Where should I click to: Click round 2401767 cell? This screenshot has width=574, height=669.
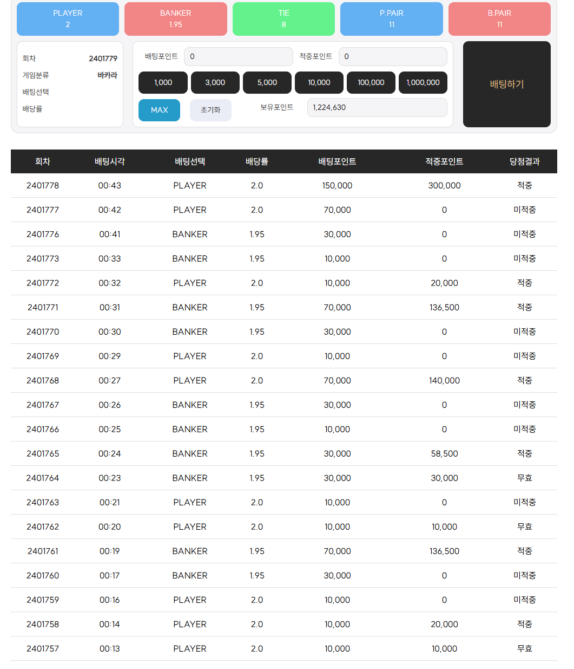coord(43,405)
